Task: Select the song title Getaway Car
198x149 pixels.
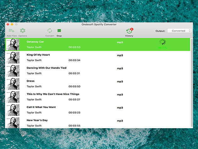Action: (x=35, y=42)
